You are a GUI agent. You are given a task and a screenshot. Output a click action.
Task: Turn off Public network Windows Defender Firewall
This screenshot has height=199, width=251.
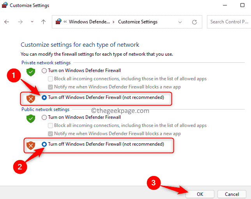(x=44, y=144)
